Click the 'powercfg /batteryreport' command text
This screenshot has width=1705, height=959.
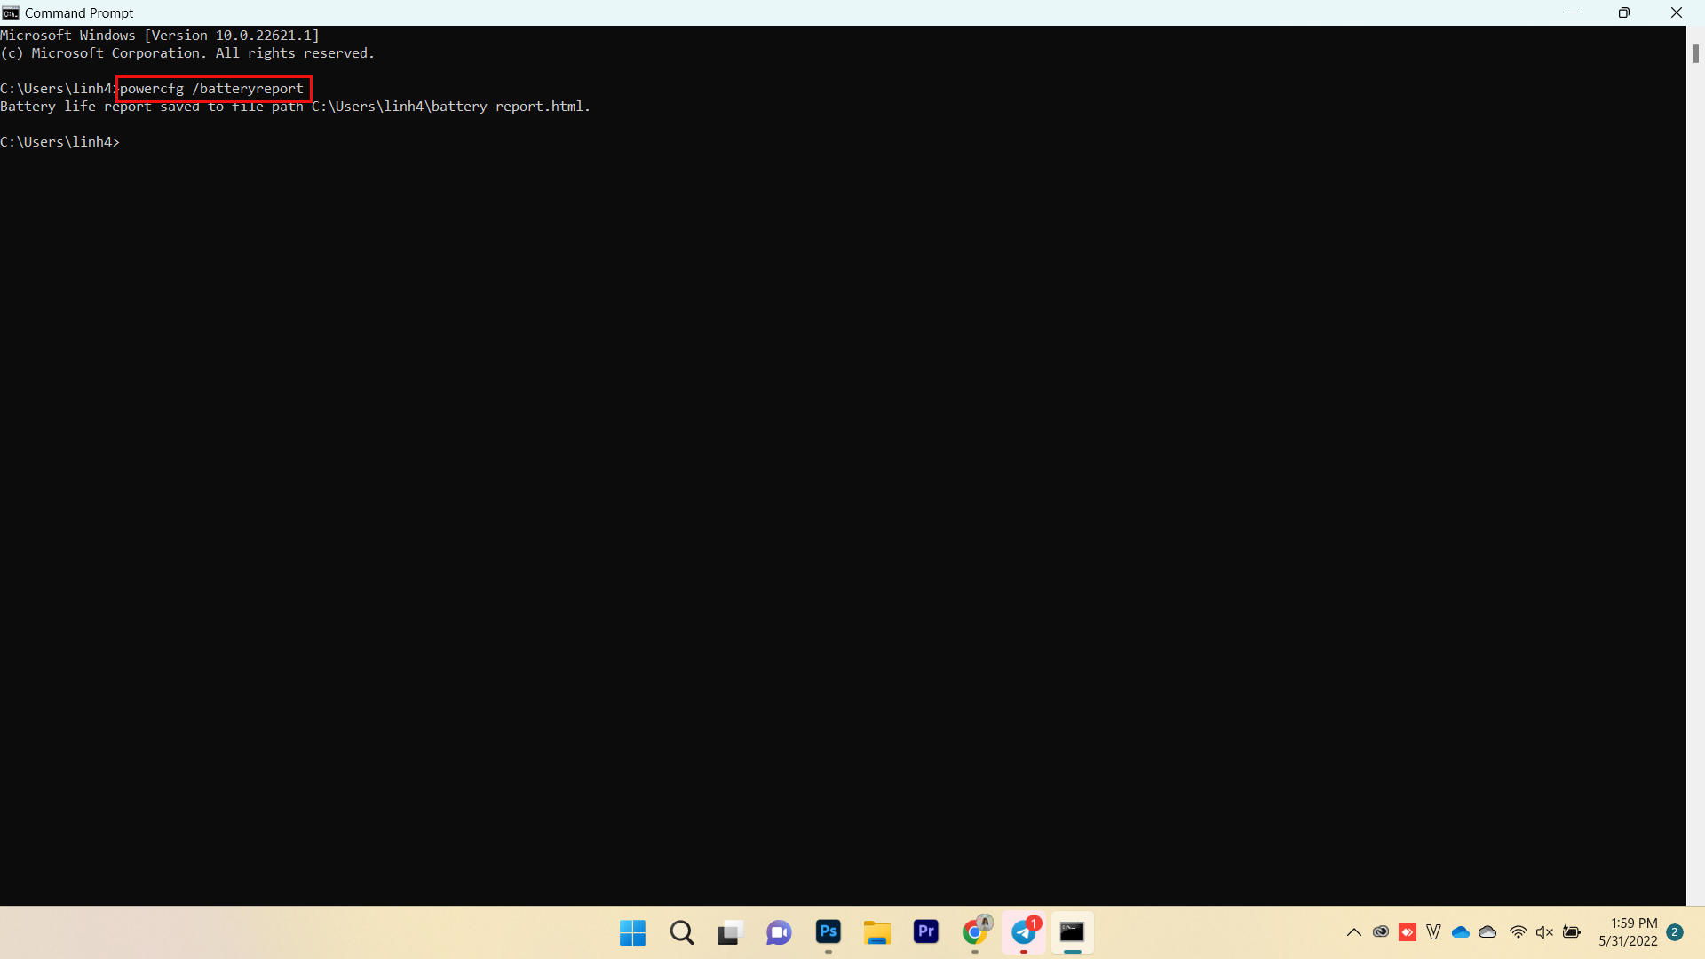[x=211, y=89]
